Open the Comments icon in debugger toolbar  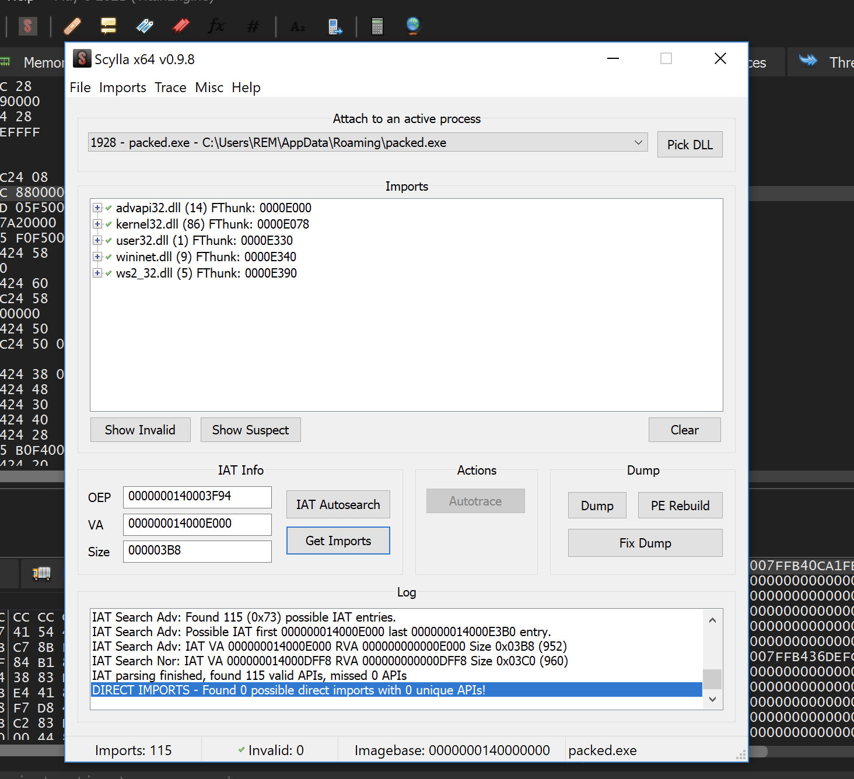click(x=108, y=26)
